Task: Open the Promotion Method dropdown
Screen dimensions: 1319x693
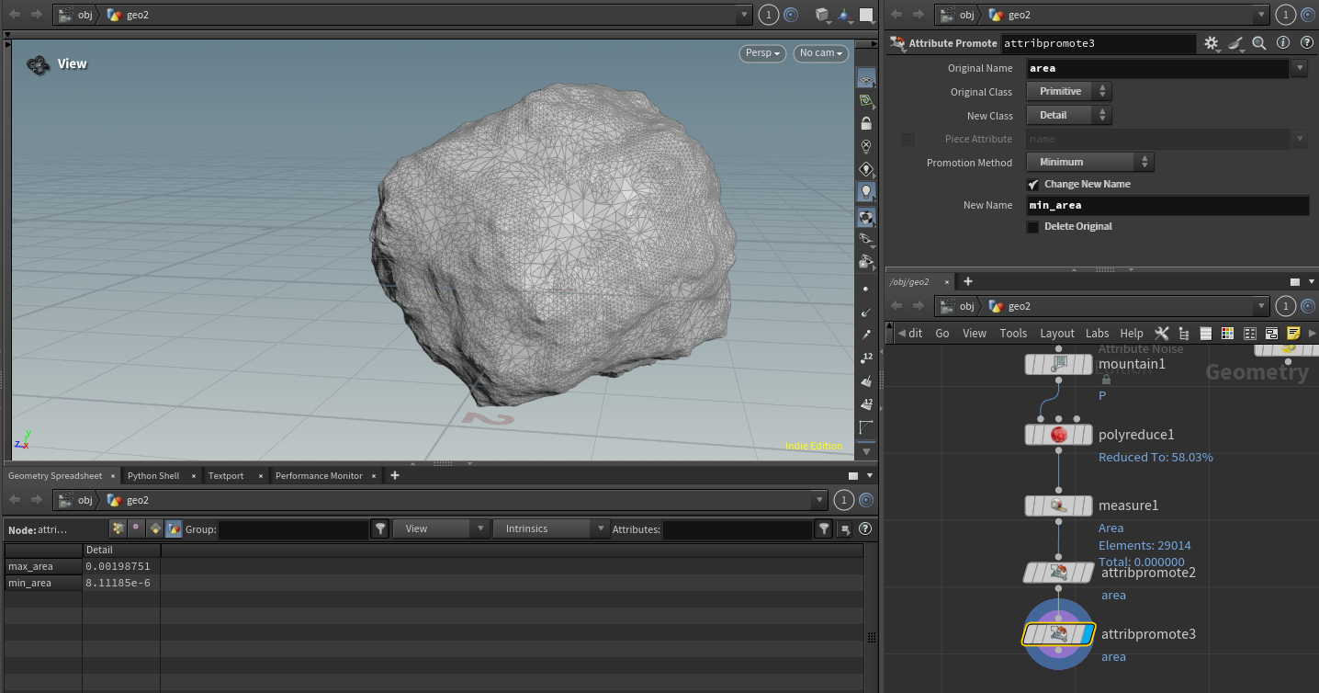Action: (1090, 163)
